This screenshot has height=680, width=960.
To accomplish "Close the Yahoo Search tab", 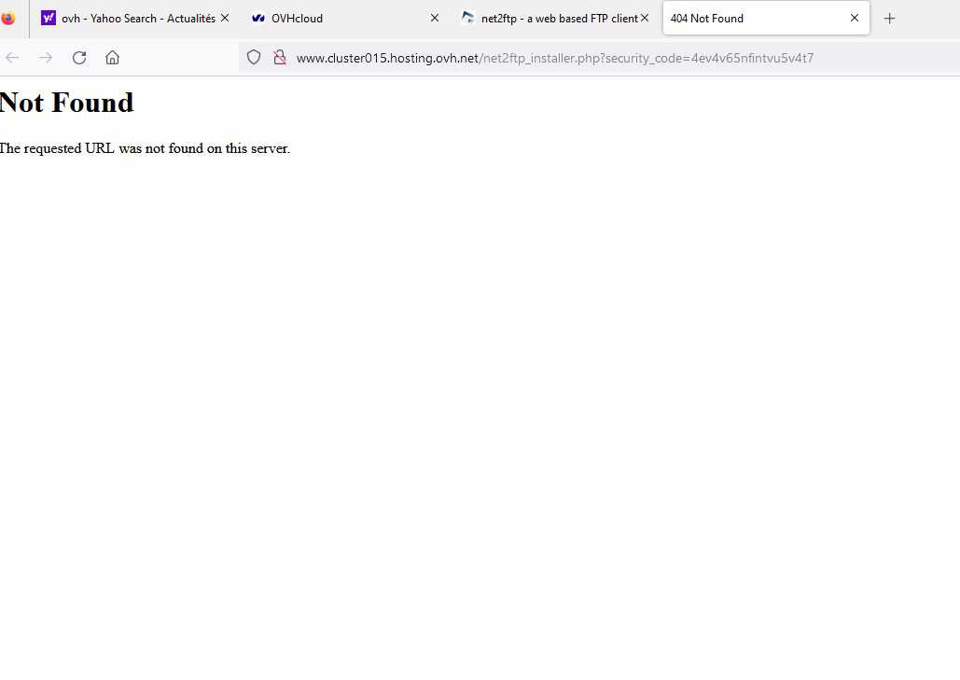I will [x=225, y=18].
